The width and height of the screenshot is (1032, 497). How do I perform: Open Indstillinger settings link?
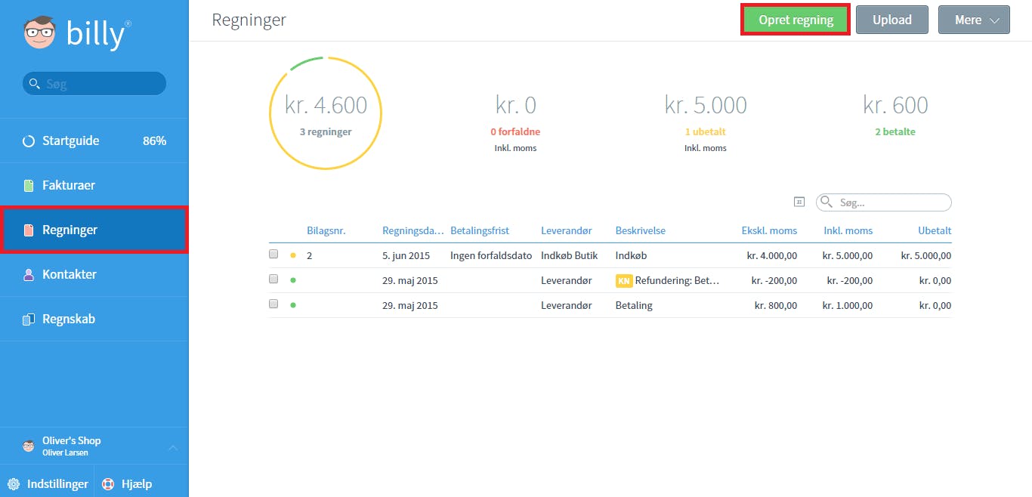coord(48,484)
